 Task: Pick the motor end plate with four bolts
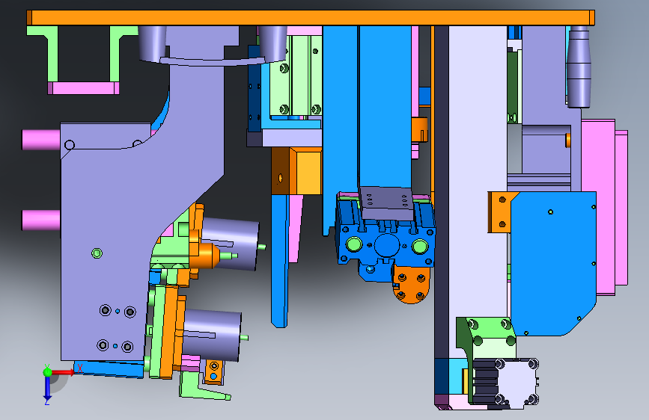tap(517, 383)
